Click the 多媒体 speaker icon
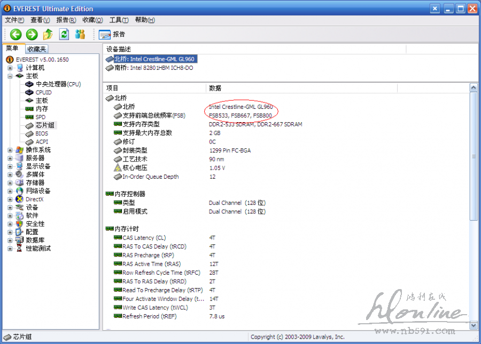Image resolution: width=481 pixels, height=344 pixels. (x=19, y=174)
